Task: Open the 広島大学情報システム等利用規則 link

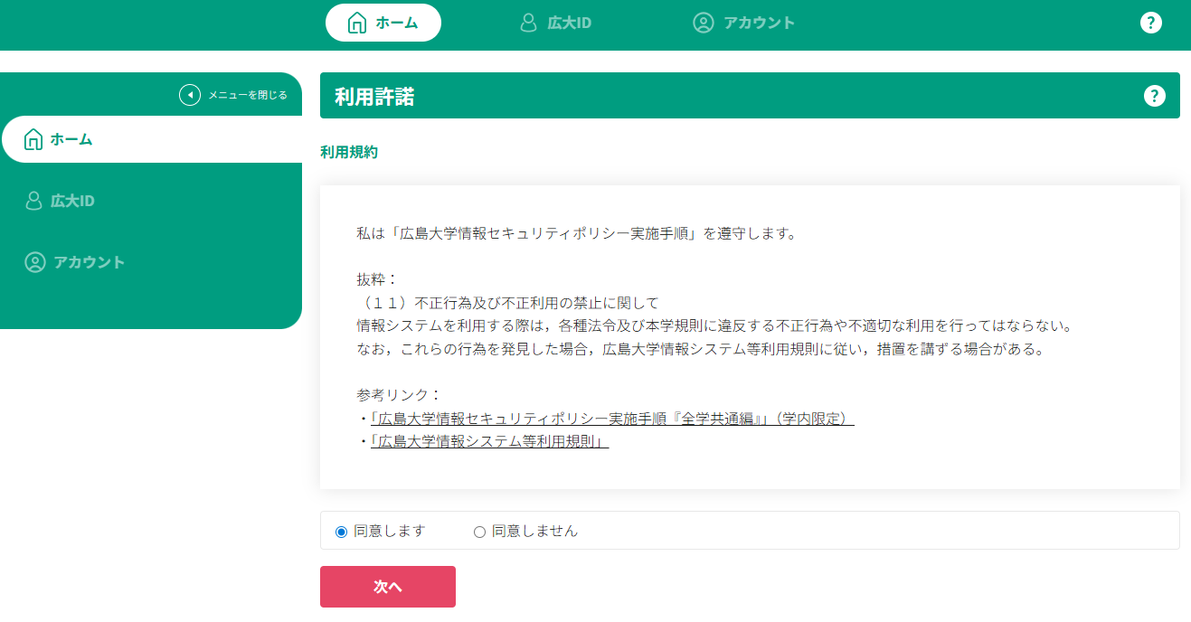Action: (x=489, y=441)
